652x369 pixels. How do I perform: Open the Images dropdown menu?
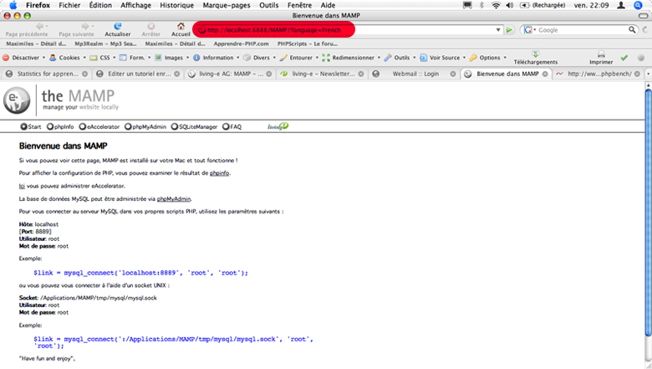click(x=171, y=58)
